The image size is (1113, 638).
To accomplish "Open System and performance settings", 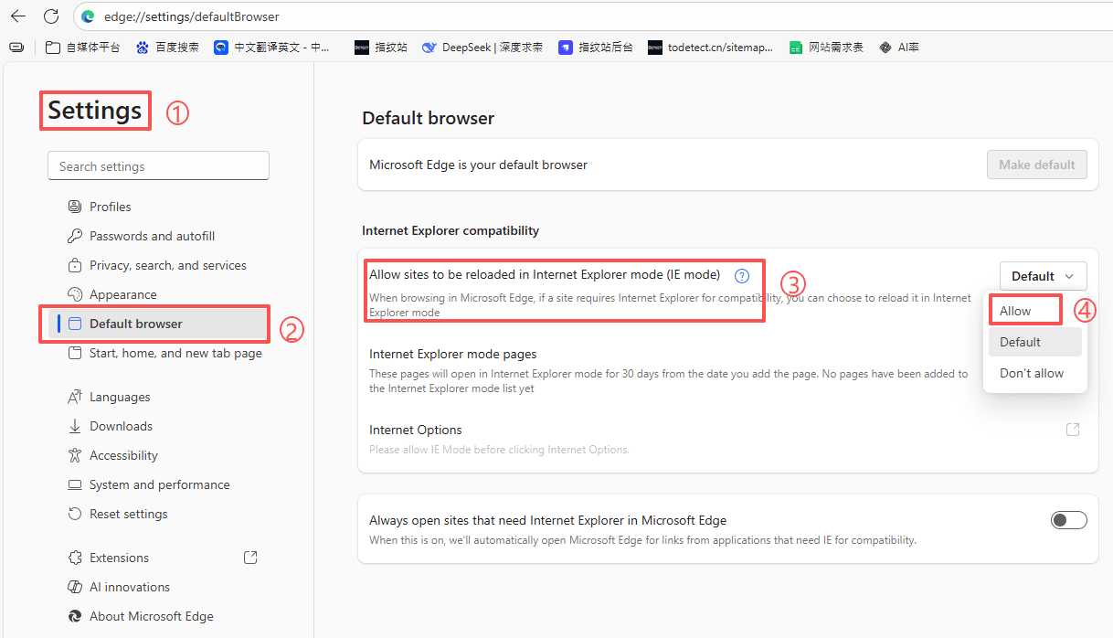I will tap(158, 484).
